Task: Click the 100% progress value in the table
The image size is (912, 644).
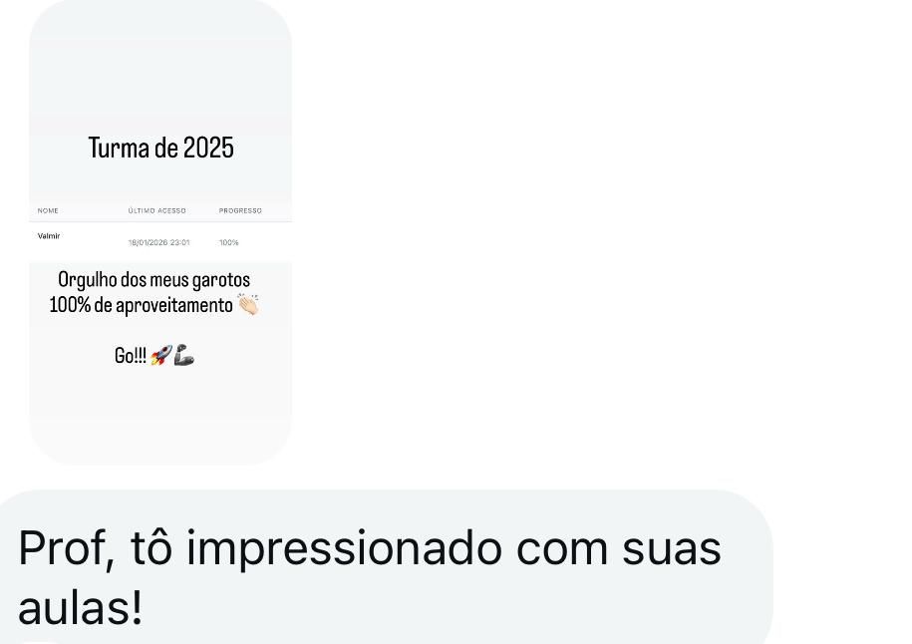Action: click(x=228, y=242)
